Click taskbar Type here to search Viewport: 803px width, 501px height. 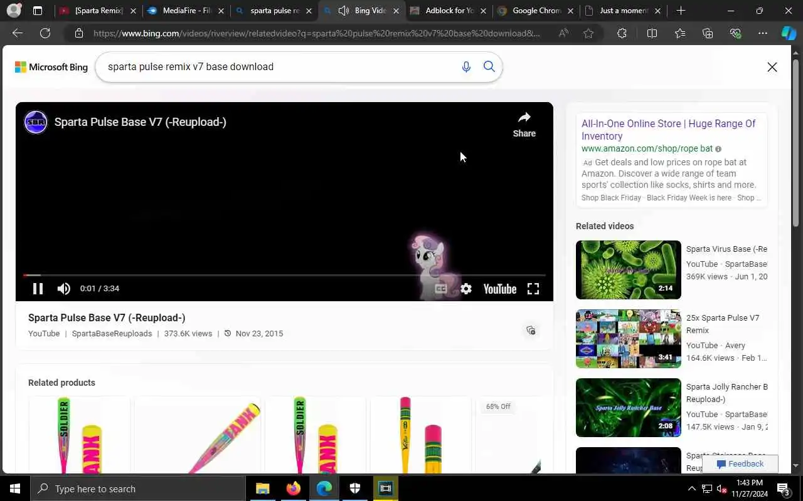pos(138,488)
